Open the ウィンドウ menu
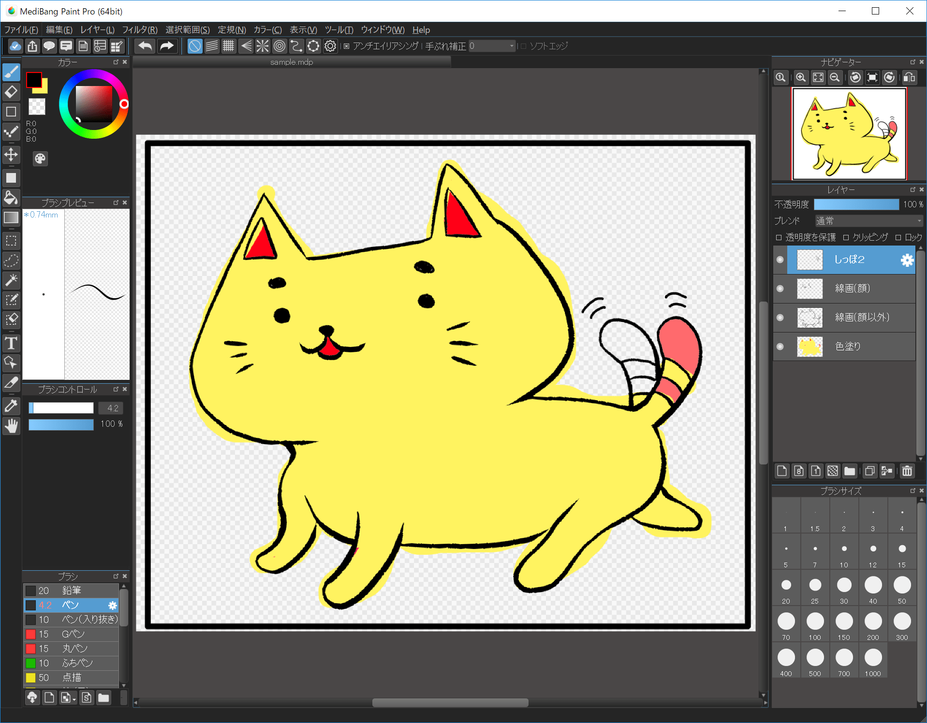 click(x=383, y=29)
